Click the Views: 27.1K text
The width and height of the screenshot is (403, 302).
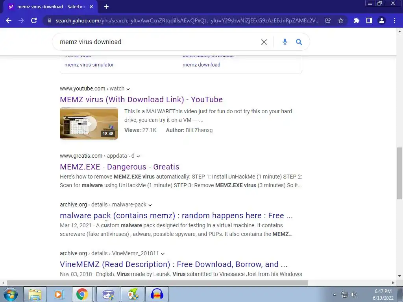[x=140, y=130]
